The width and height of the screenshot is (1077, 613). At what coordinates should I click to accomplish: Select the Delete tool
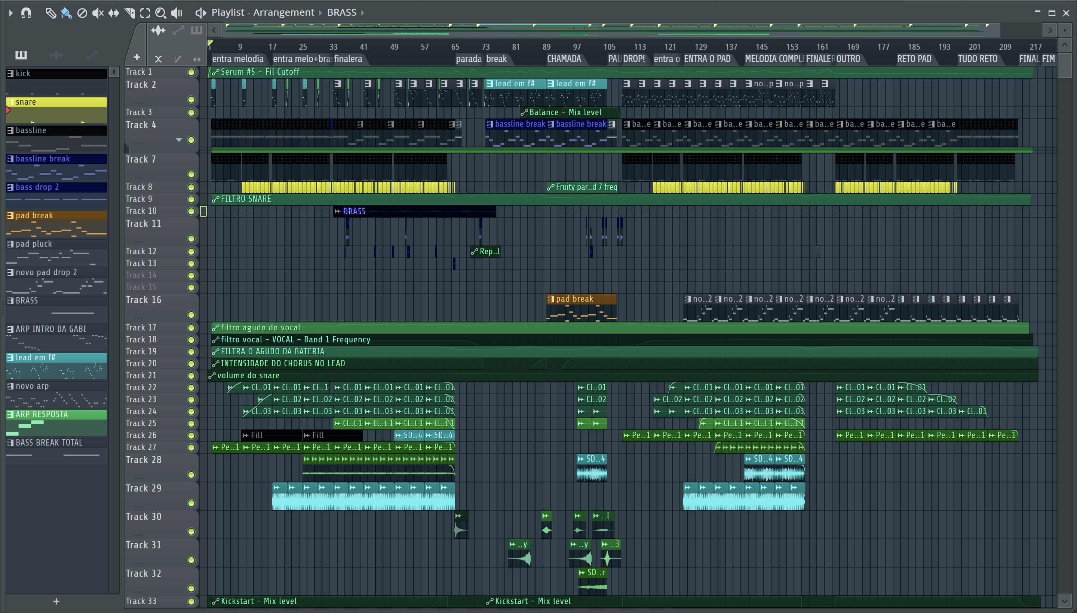coord(82,13)
